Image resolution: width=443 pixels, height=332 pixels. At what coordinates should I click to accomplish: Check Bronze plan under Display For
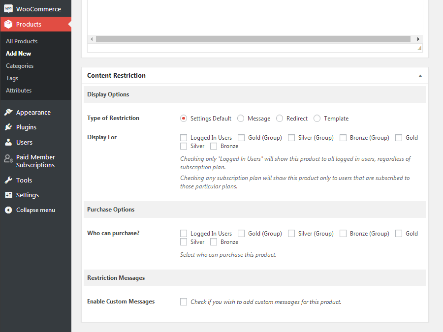214,146
